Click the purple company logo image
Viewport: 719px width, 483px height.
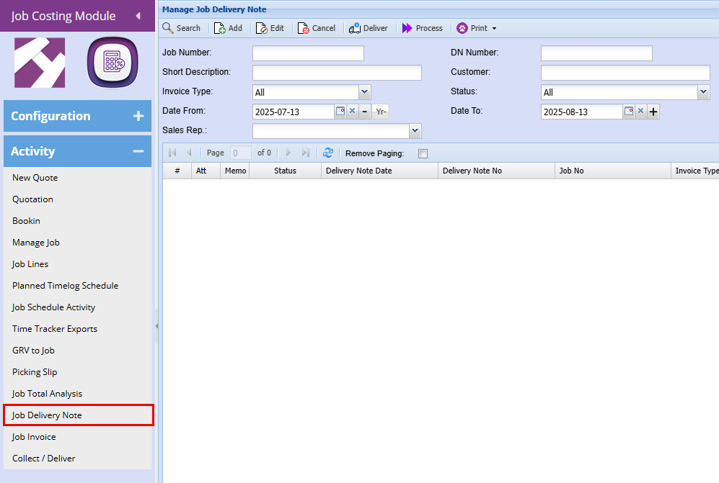click(x=40, y=63)
